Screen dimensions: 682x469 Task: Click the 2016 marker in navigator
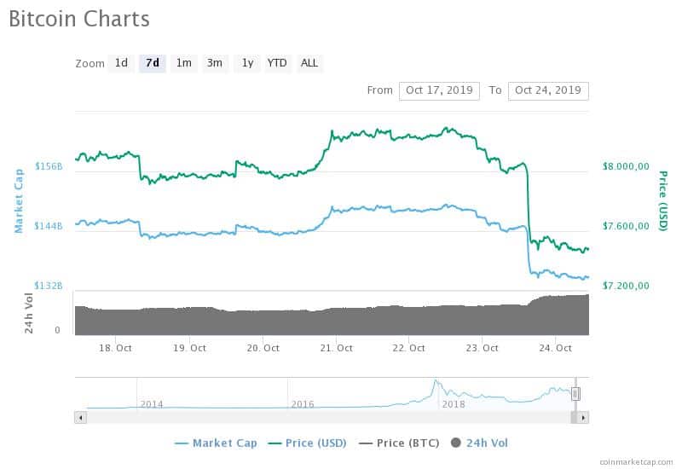pyautogui.click(x=303, y=404)
